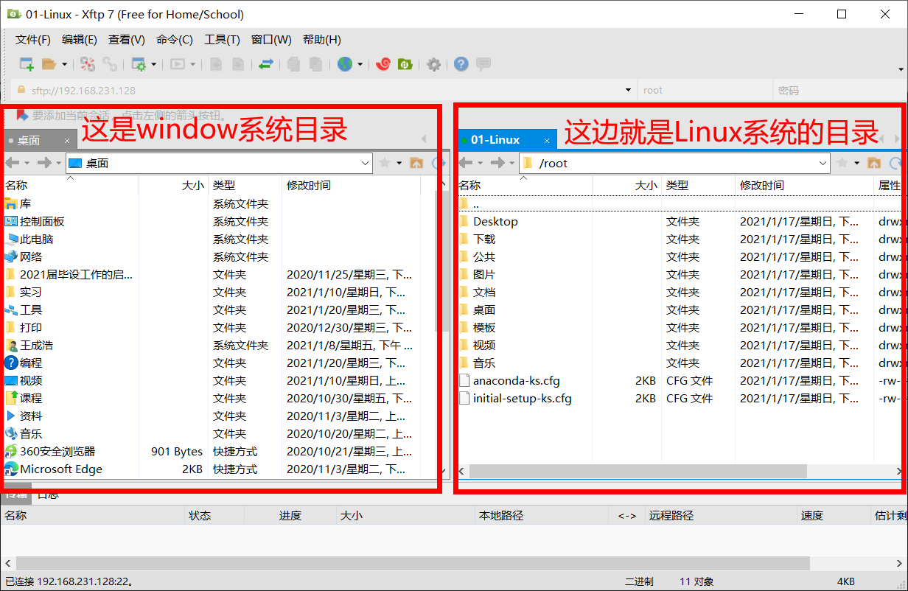
Task: Click the forward arrow in local pane
Action: (44, 164)
